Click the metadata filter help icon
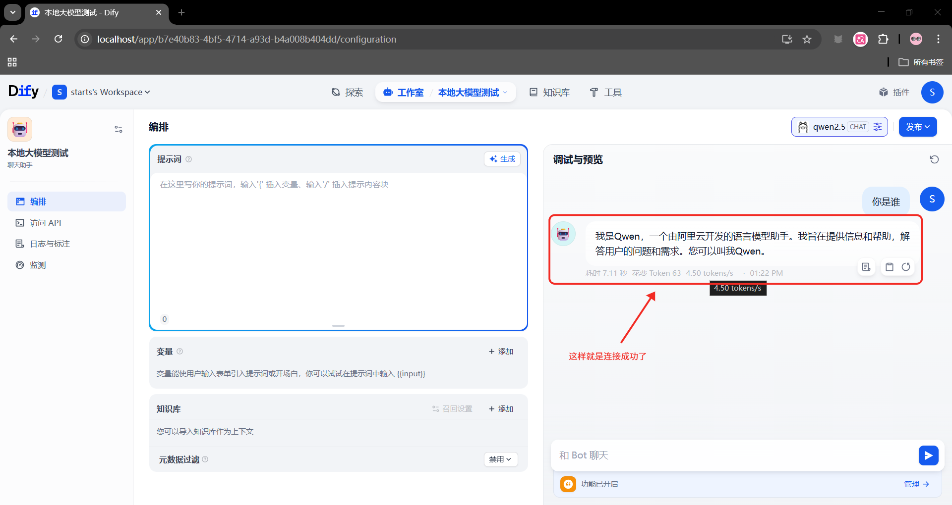The height and width of the screenshot is (505, 952). point(205,459)
